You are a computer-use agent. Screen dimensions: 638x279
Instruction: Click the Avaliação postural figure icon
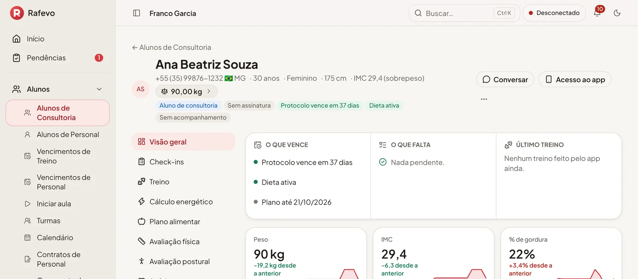pyautogui.click(x=142, y=261)
